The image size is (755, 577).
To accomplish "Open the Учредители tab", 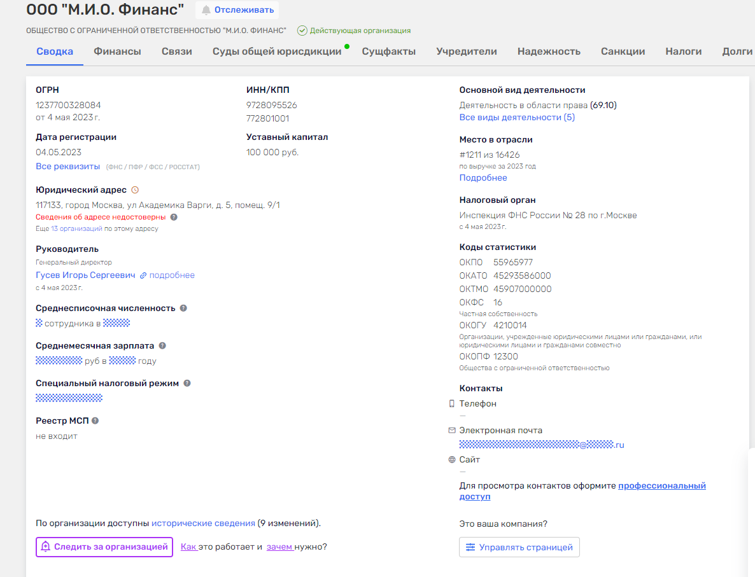I will [467, 52].
